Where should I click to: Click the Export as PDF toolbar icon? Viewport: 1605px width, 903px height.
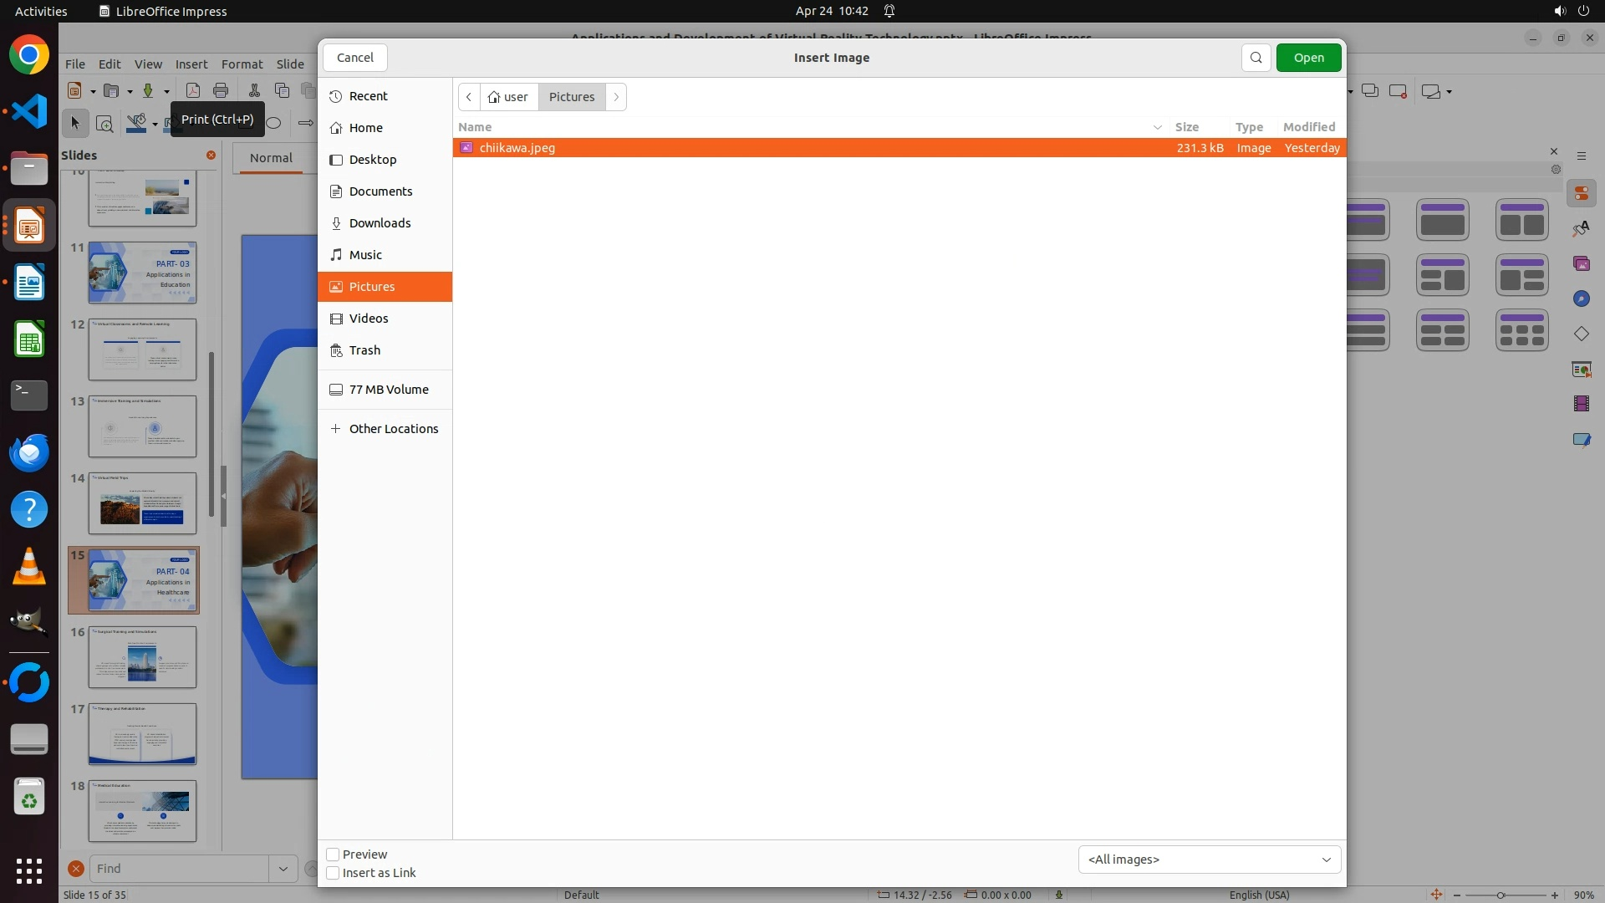(193, 91)
